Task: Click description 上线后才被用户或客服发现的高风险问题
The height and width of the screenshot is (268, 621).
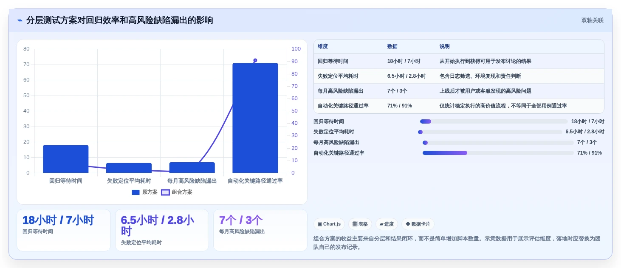Action: [485, 91]
